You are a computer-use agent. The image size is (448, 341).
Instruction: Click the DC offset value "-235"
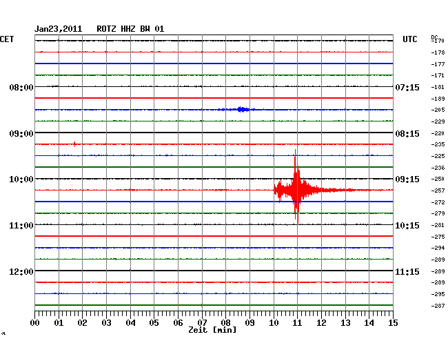coord(438,144)
